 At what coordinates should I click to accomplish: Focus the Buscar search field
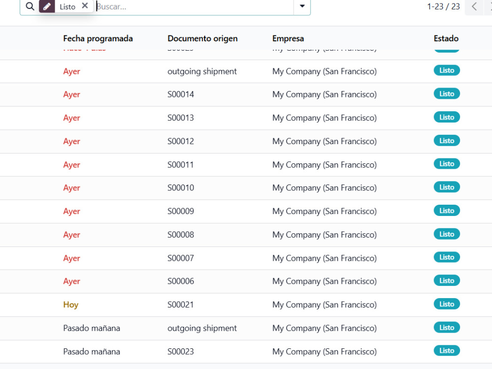coord(194,6)
